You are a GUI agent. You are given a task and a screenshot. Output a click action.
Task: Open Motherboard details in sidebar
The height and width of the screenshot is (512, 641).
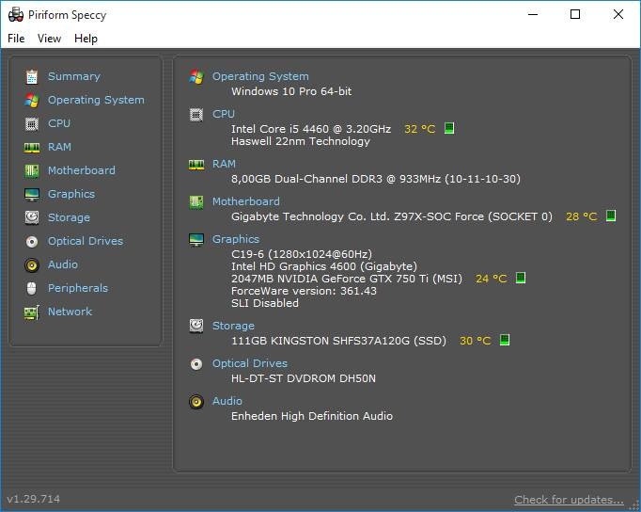click(x=82, y=170)
